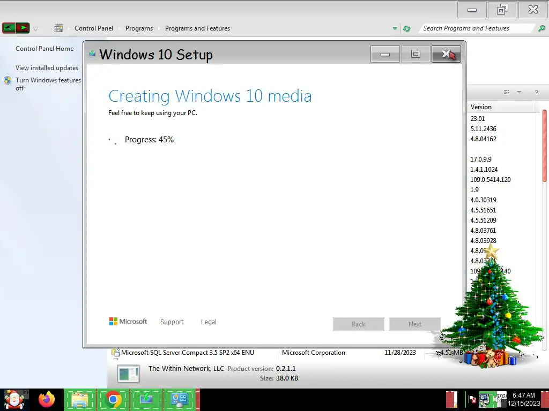Select version entry 4.8.03761
This screenshot has height=411, width=549.
tap(483, 230)
